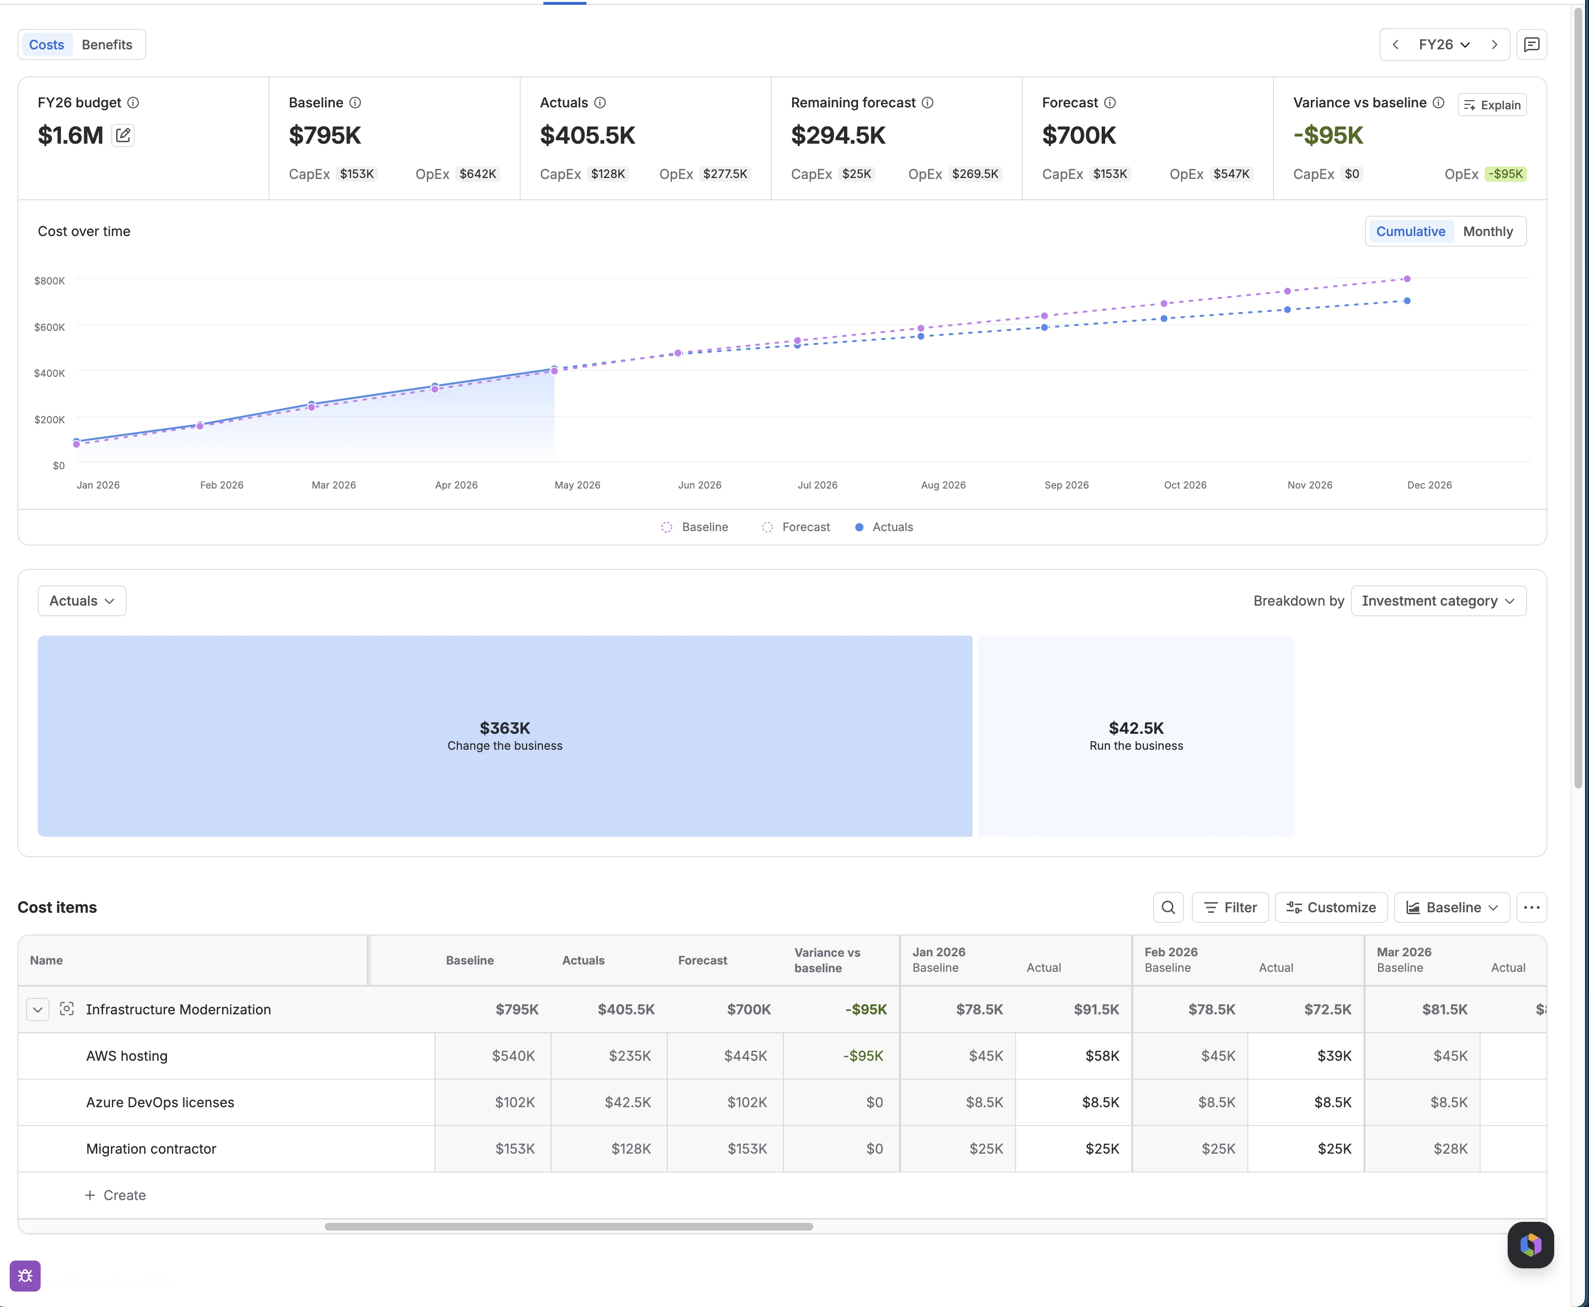This screenshot has height=1307, width=1589.
Task: Click the Migration contractor row name
Action: click(150, 1149)
